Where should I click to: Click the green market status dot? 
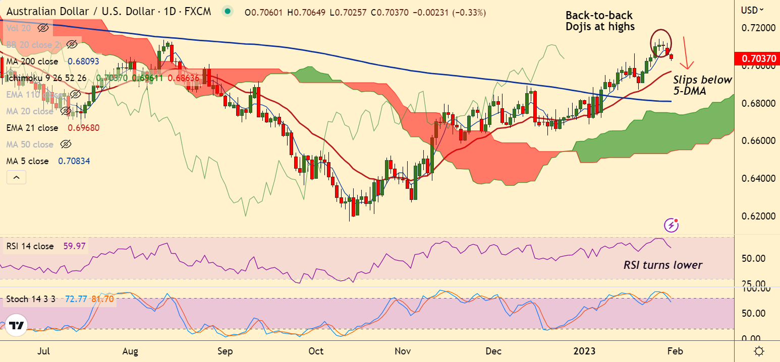tap(228, 11)
